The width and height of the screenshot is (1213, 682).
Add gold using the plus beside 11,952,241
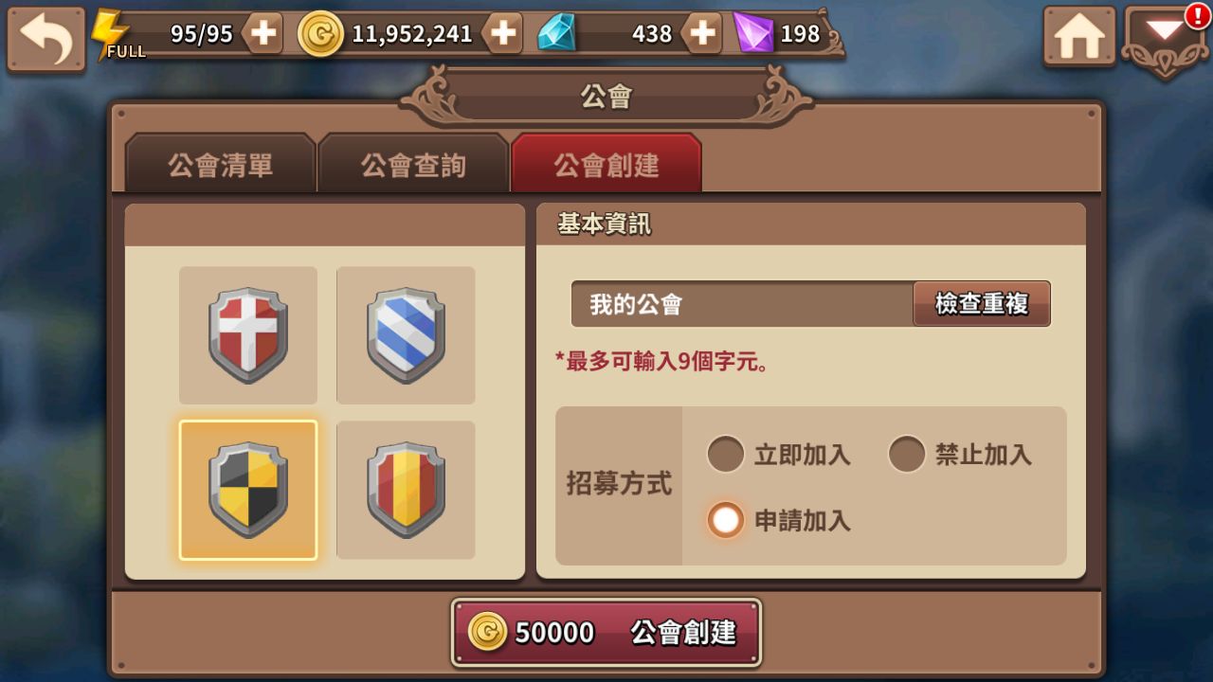click(x=502, y=34)
